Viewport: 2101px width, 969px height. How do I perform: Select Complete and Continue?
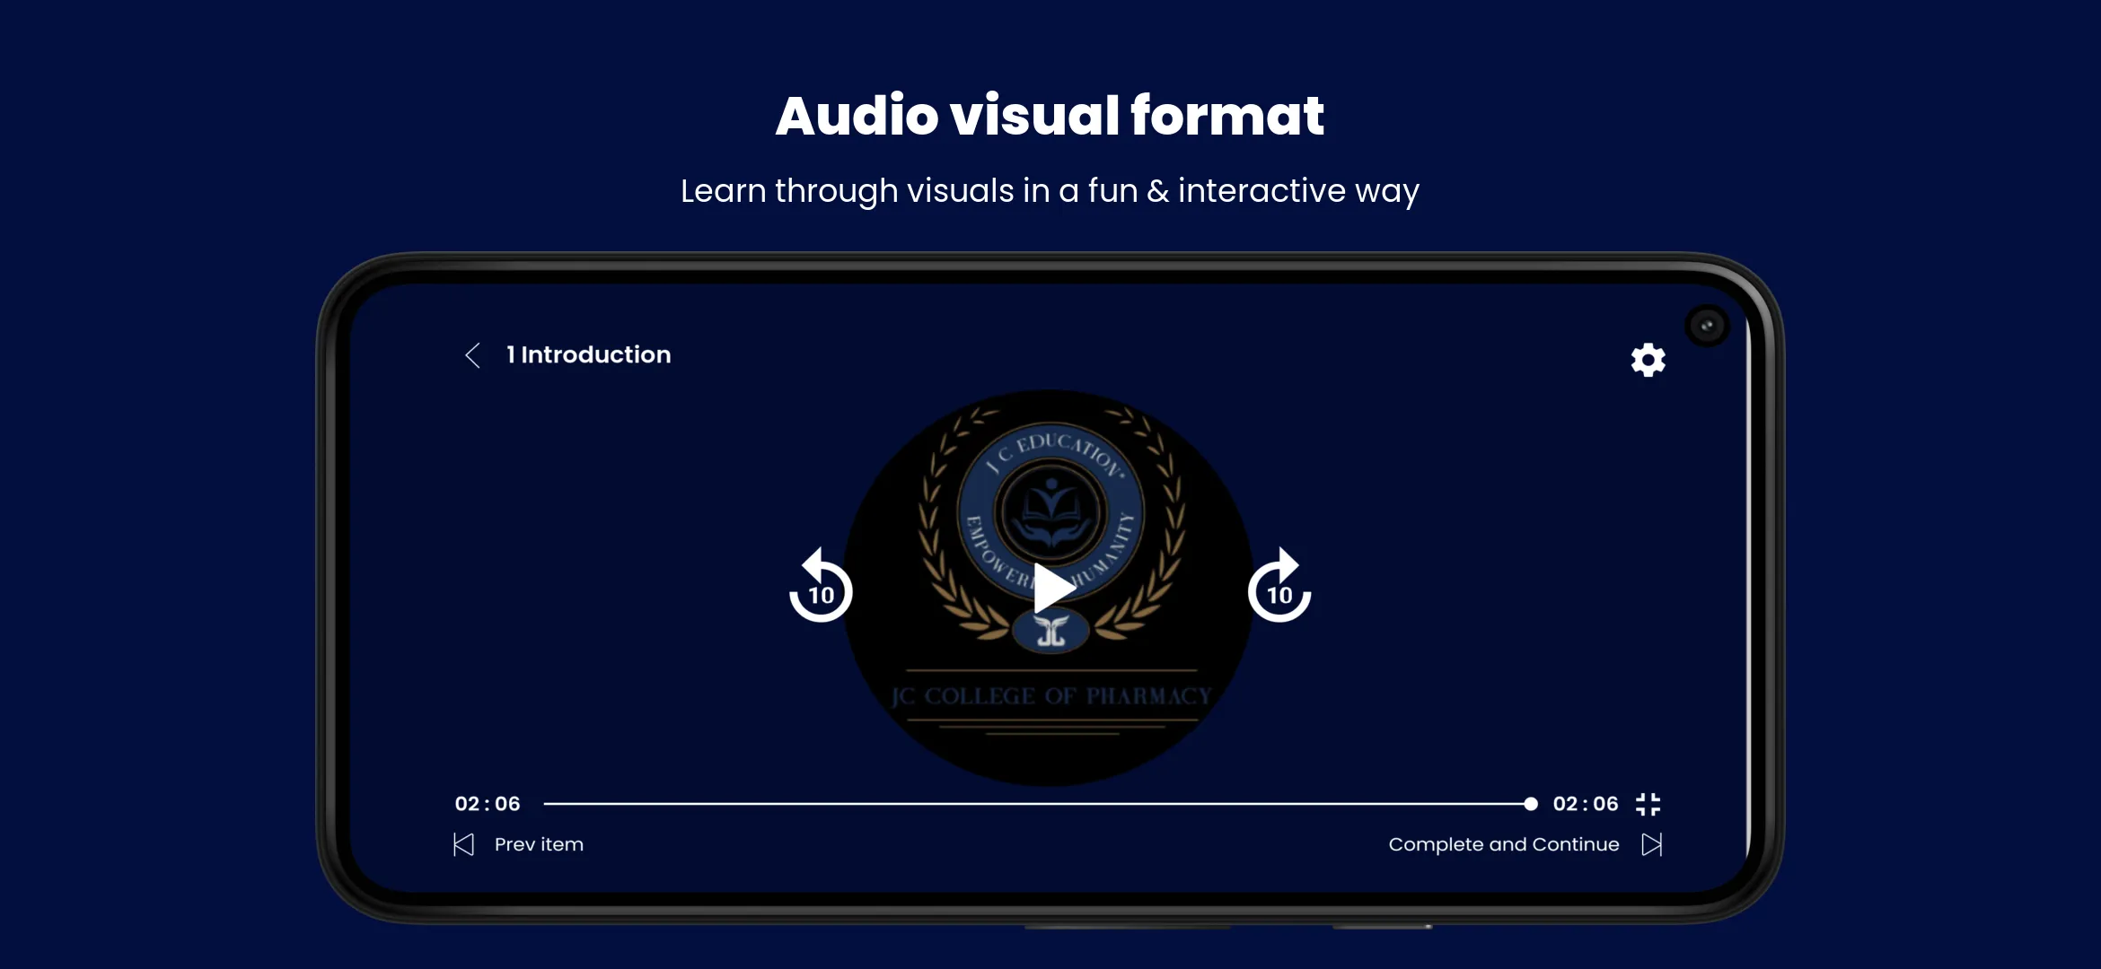point(1504,844)
